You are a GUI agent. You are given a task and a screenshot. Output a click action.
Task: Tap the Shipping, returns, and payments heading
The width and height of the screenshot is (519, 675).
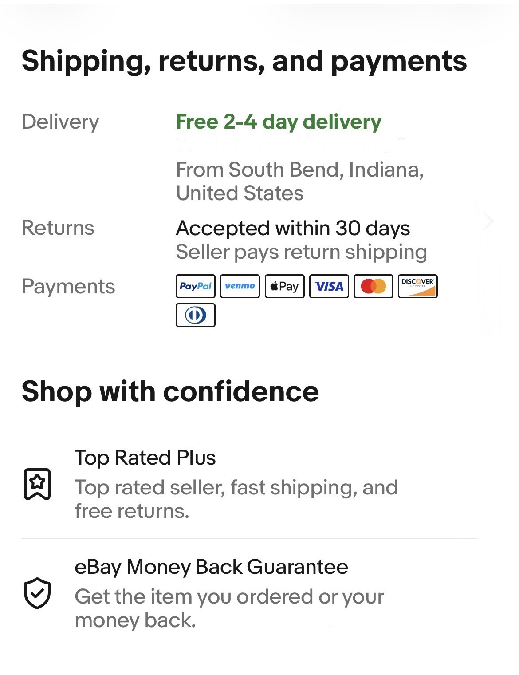click(244, 61)
